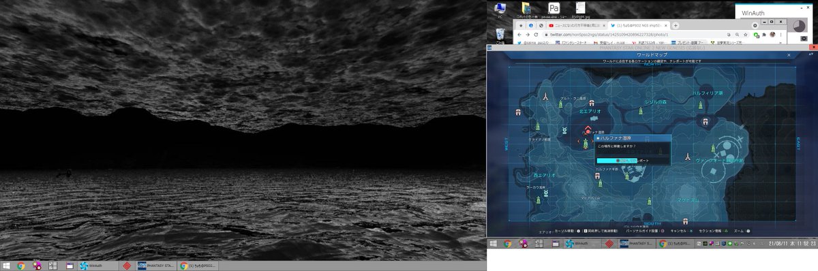Click the system clock on the right taskbar
The image size is (818, 271).
coord(792,244)
